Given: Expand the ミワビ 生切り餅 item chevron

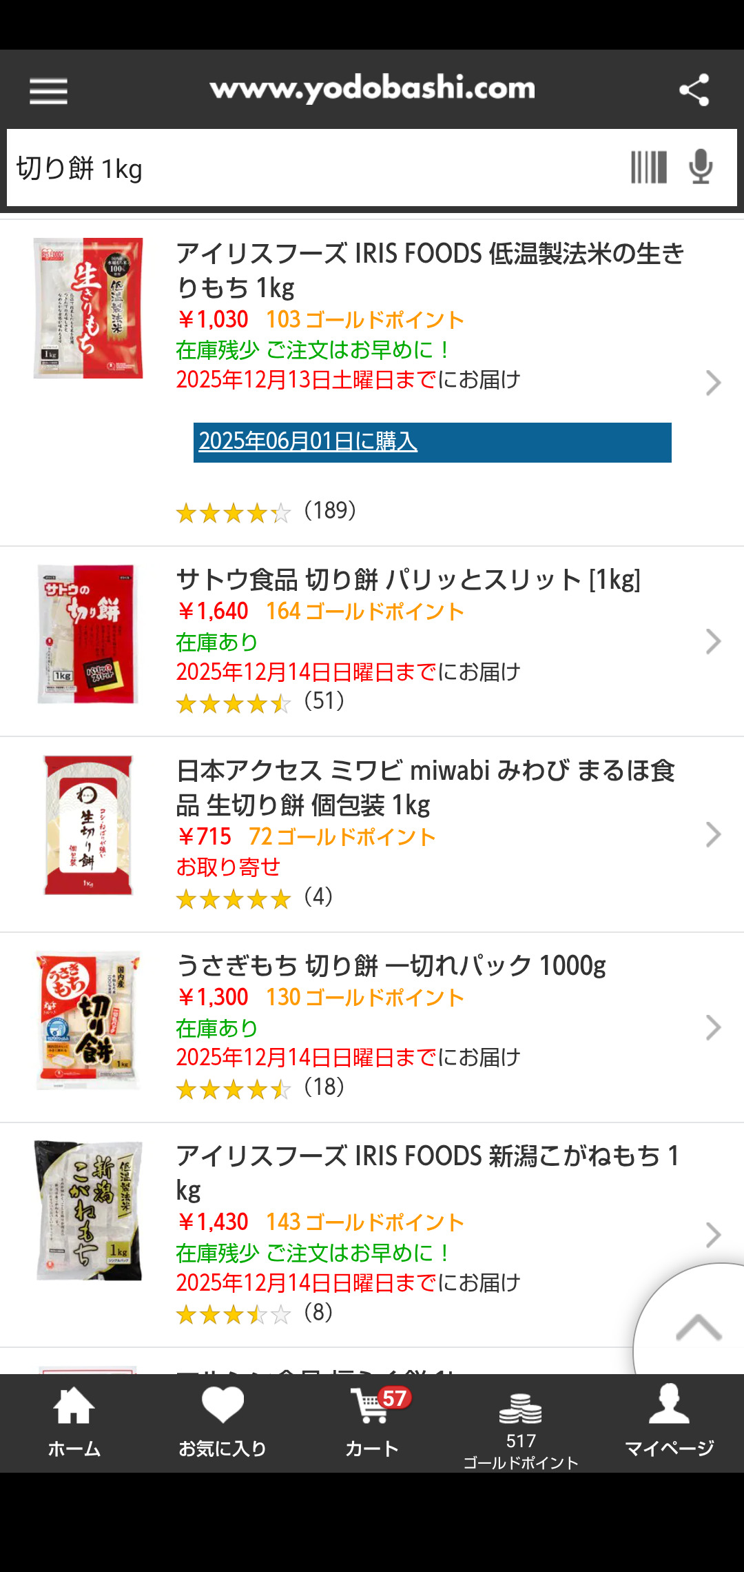Looking at the screenshot, I should pyautogui.click(x=713, y=835).
